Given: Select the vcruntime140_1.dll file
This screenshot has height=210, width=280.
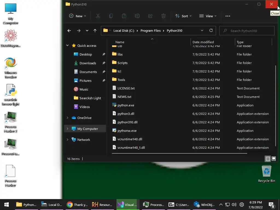Looking at the screenshot, I should point(131,148).
